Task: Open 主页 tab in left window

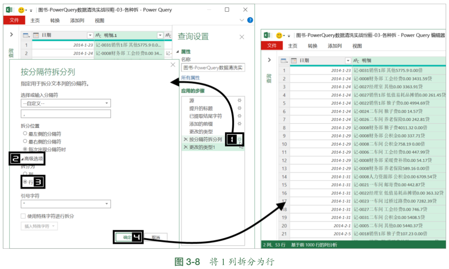Action: point(35,21)
